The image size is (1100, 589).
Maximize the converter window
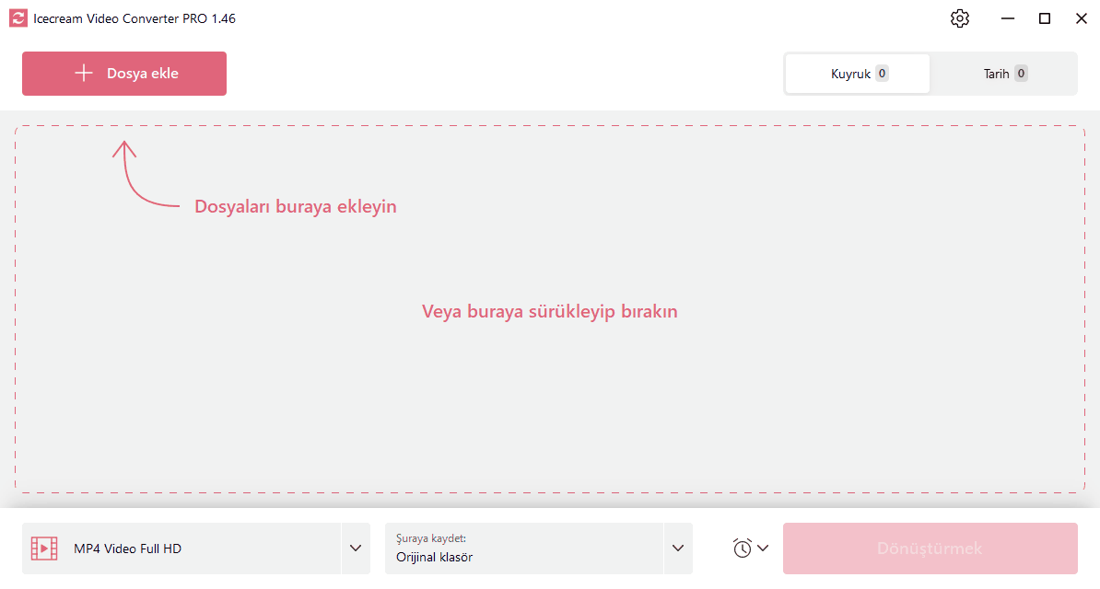pos(1045,18)
